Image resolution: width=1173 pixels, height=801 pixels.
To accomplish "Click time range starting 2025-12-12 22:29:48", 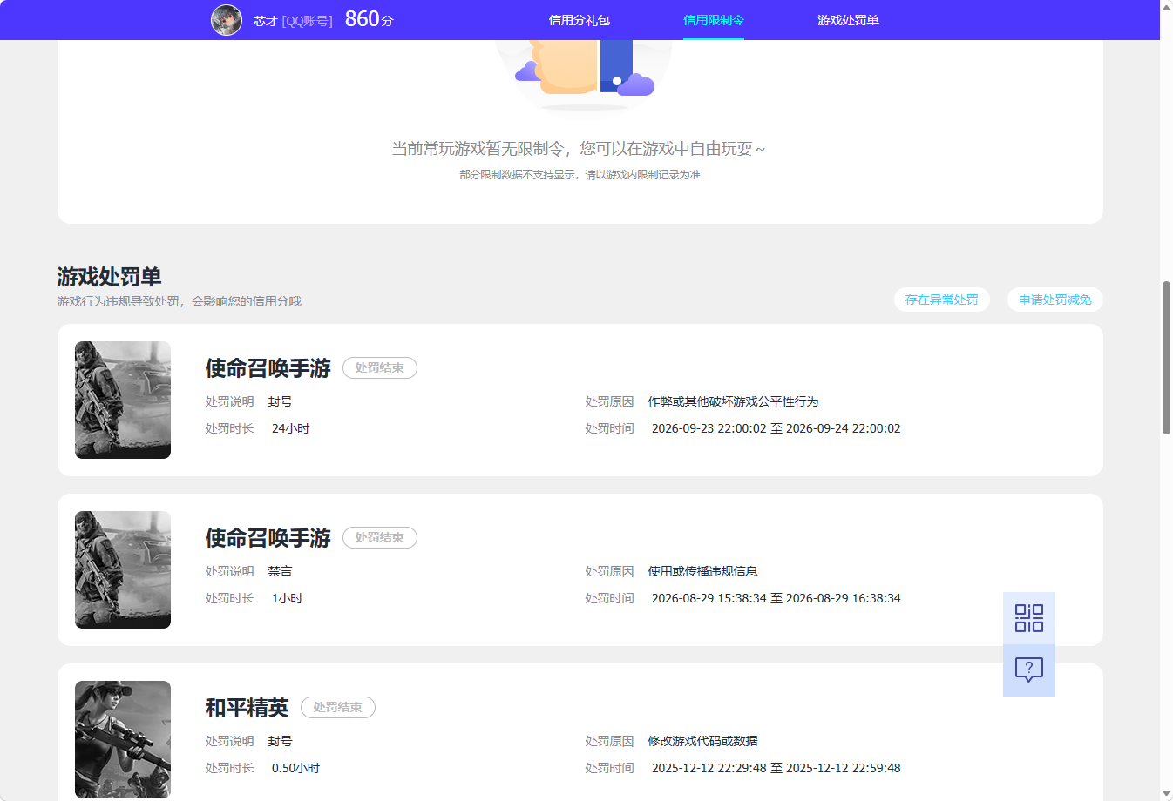I will (x=776, y=768).
